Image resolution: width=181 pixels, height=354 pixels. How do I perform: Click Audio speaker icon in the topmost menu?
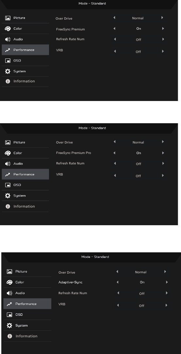(8, 39)
